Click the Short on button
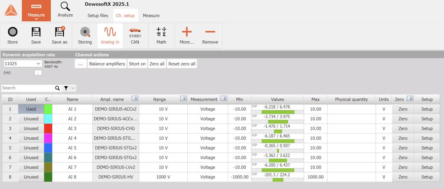The height and width of the screenshot is (189, 444). click(x=137, y=64)
